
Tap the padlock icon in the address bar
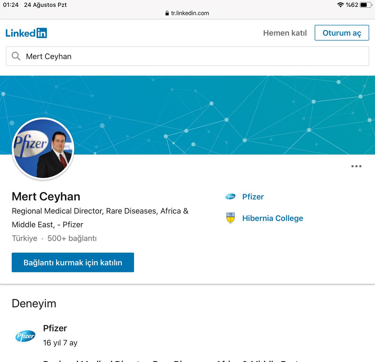coord(167,13)
